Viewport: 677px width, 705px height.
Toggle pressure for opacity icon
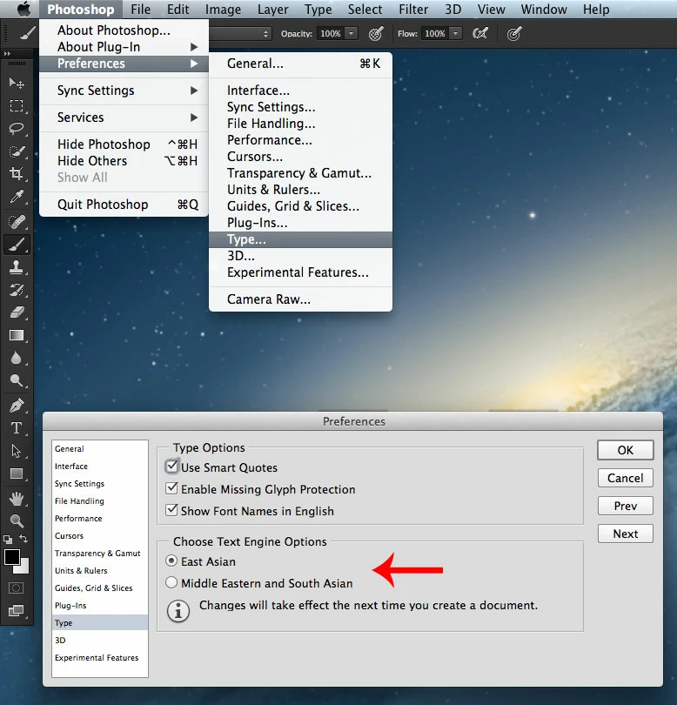point(376,34)
